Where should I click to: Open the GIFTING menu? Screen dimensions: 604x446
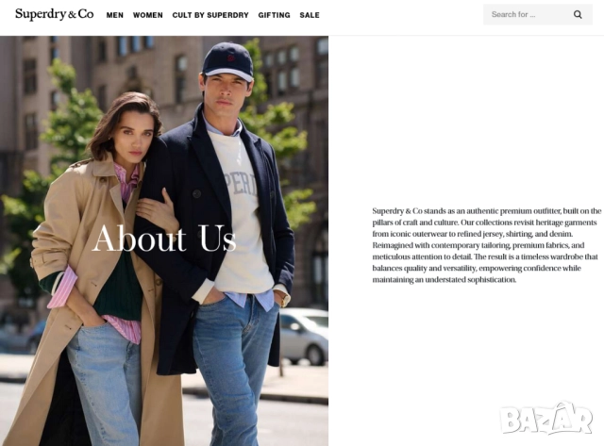pyautogui.click(x=274, y=15)
